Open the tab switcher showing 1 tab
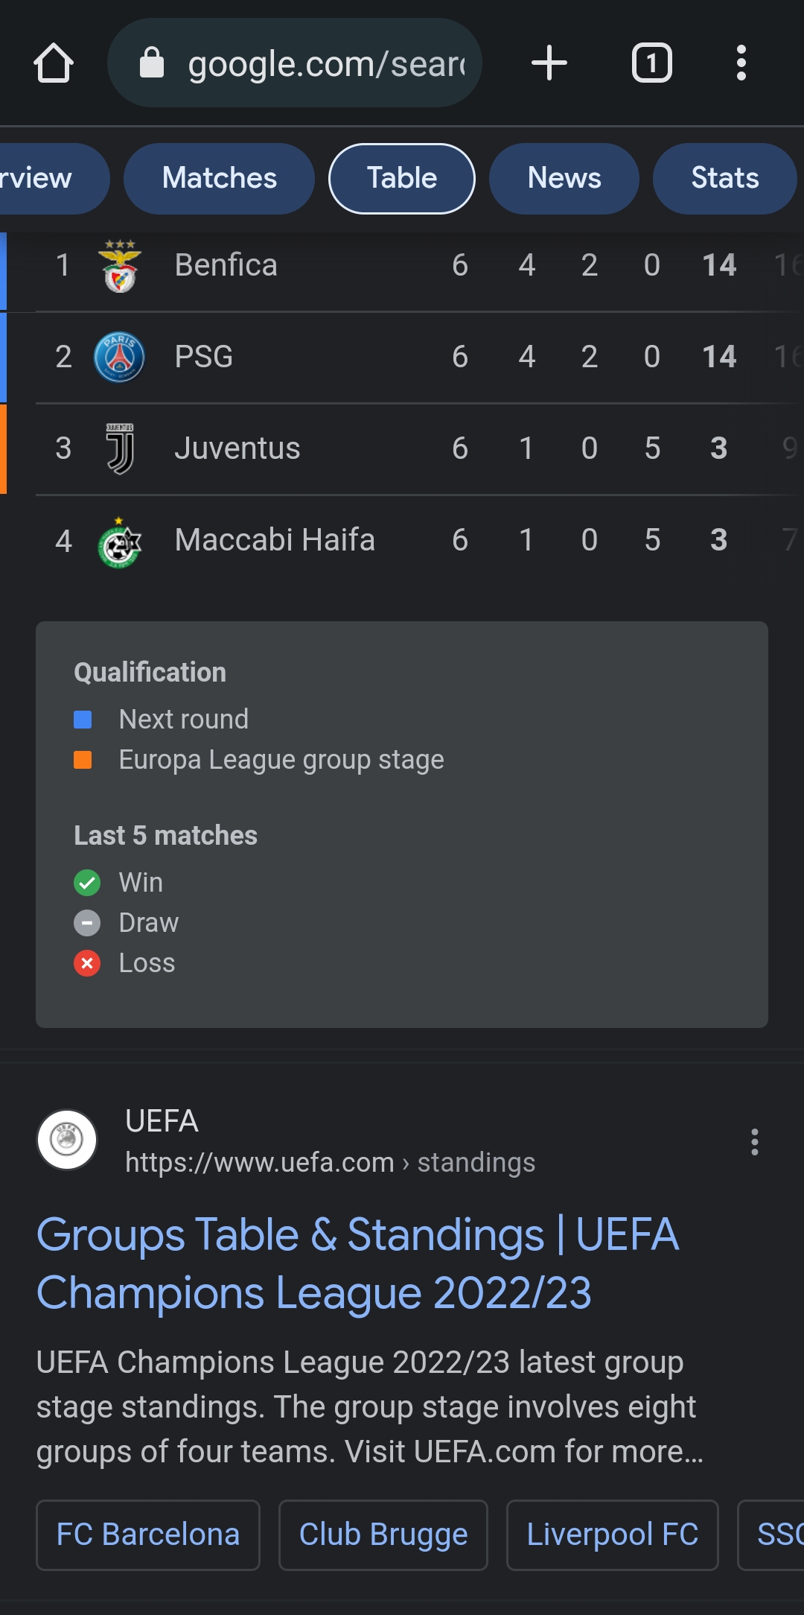 pos(651,63)
